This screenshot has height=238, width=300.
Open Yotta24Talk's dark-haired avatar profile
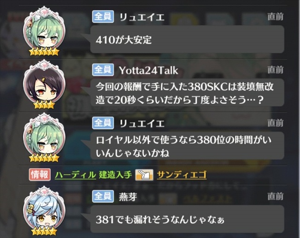44,85
